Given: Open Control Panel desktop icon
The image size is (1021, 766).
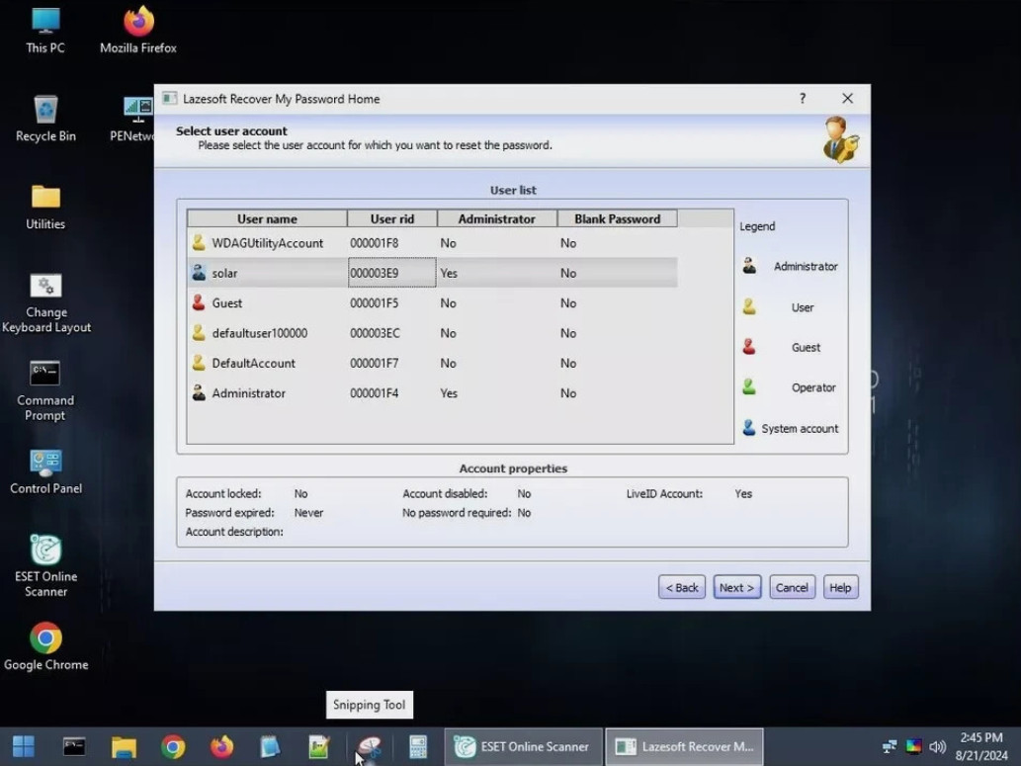Looking at the screenshot, I should click(x=45, y=470).
